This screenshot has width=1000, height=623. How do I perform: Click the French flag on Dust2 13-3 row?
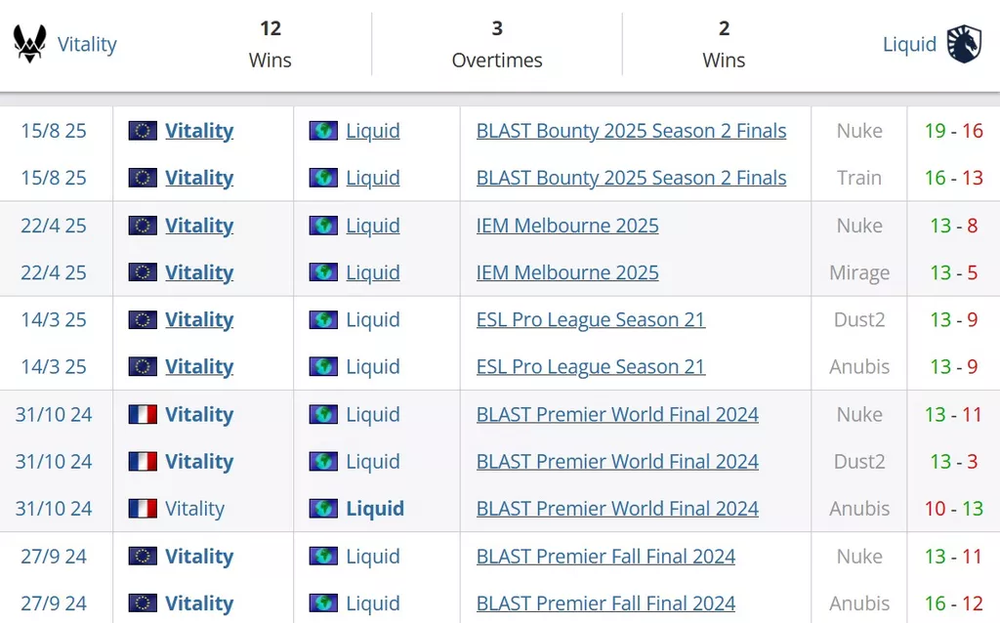point(143,462)
